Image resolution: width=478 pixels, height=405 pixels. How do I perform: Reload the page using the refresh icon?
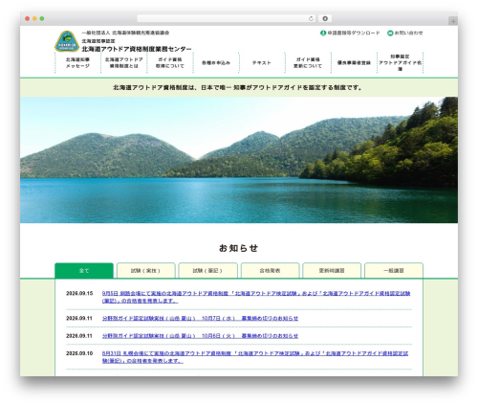click(311, 19)
